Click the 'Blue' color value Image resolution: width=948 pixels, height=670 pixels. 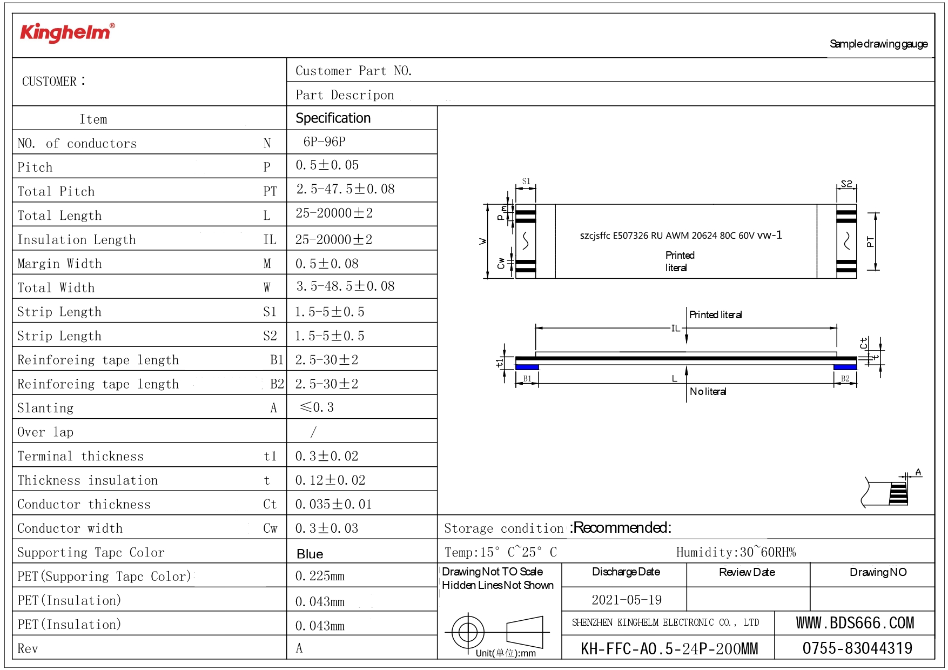[310, 554]
